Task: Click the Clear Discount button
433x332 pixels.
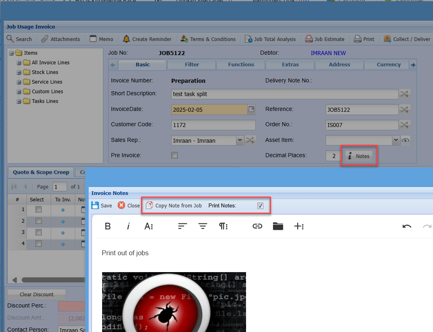Action: pos(37,294)
